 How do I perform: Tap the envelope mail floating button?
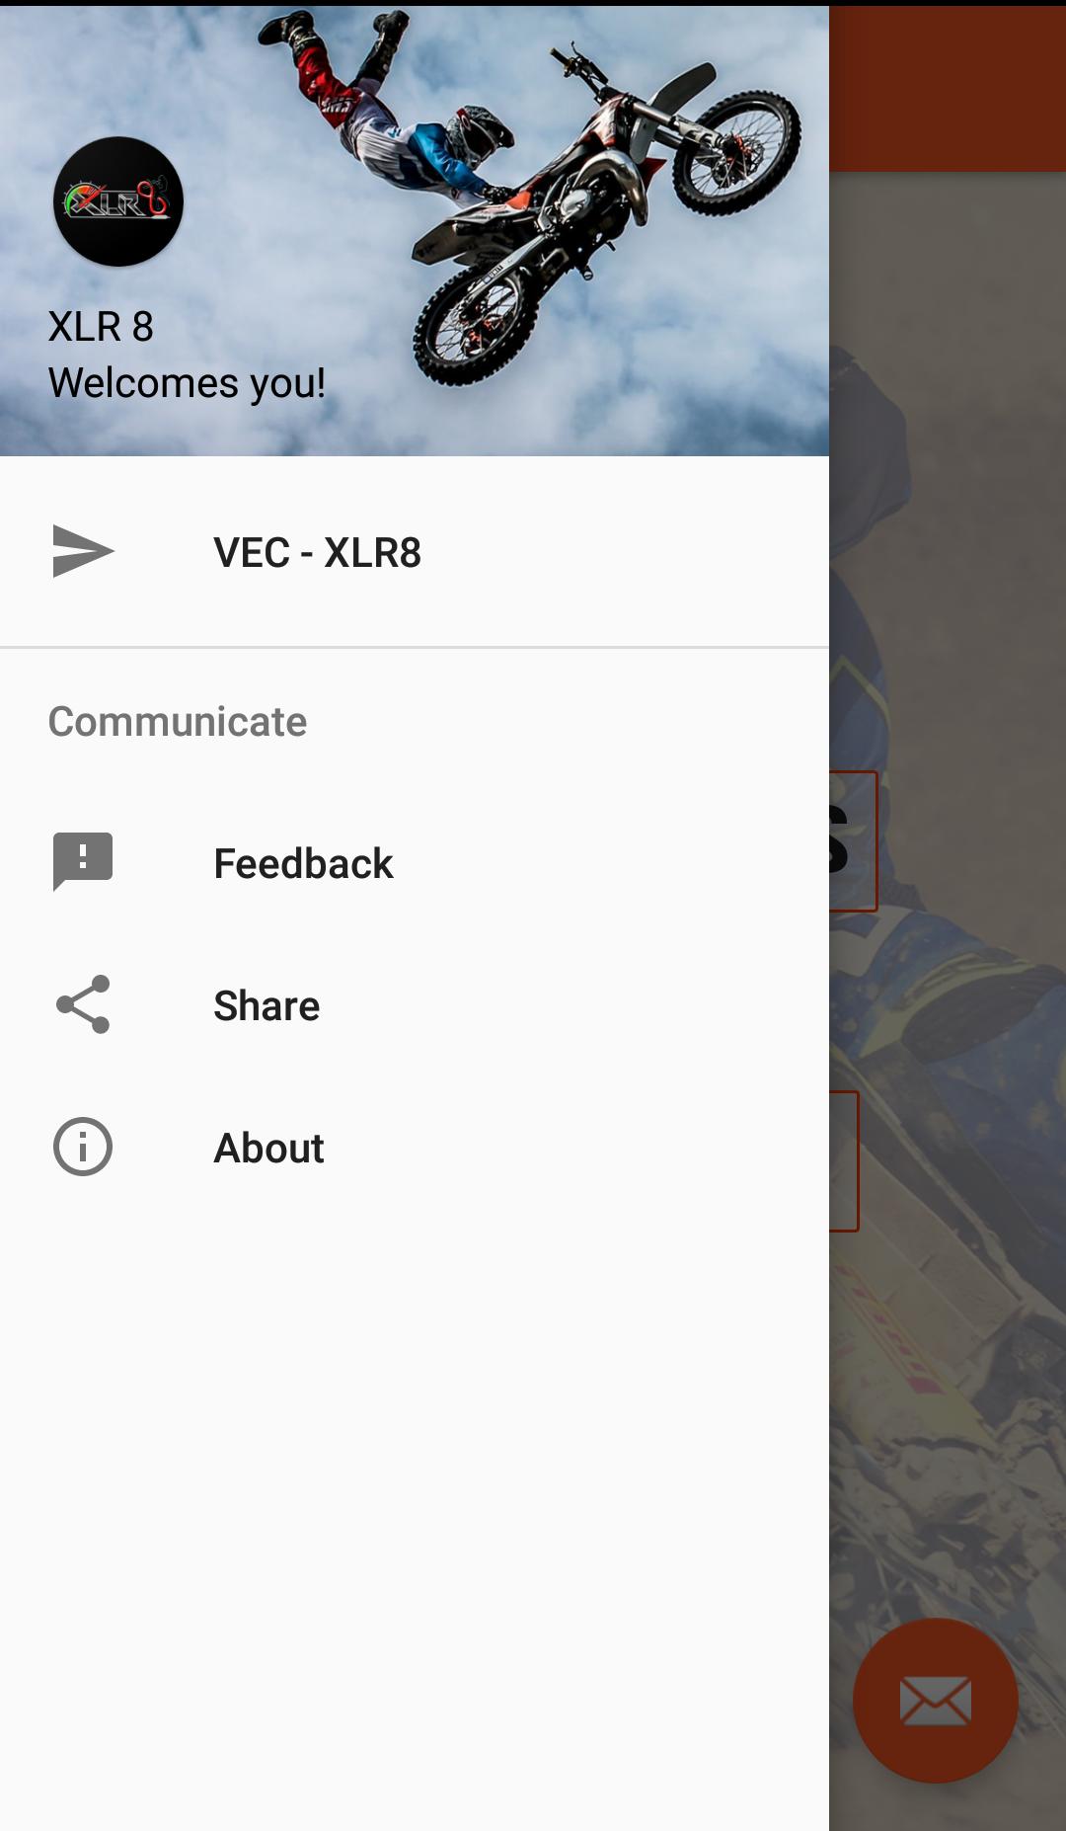[x=935, y=1701]
